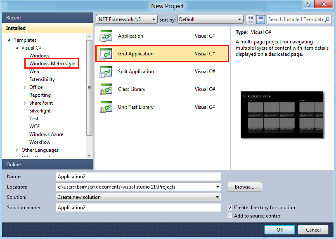The image size is (336, 239).
Task: Select the Silverlight category
Action: coord(40,111)
